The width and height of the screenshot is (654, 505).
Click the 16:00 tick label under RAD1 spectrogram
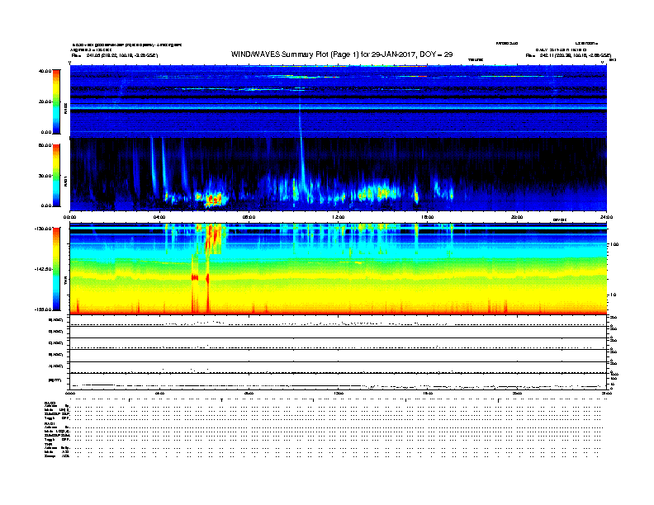point(428,217)
